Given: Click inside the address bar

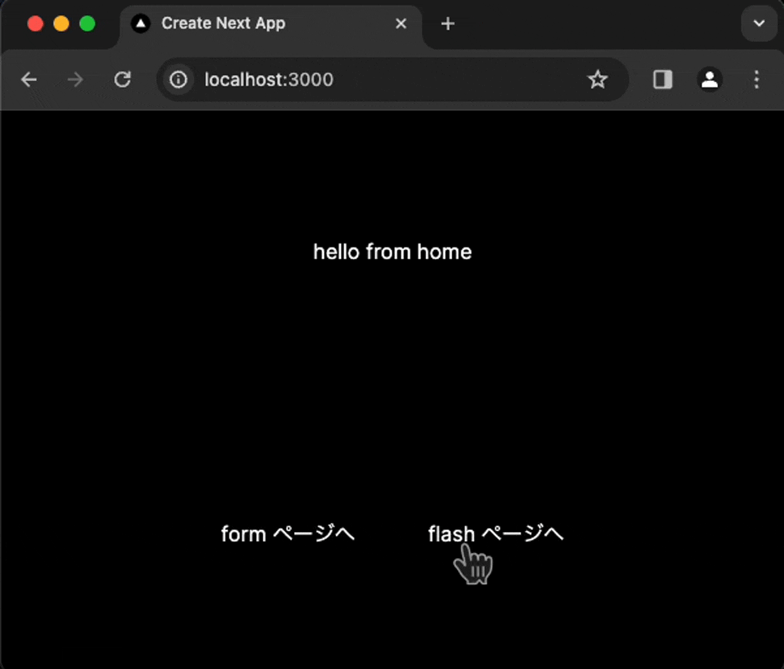Looking at the screenshot, I should [392, 79].
